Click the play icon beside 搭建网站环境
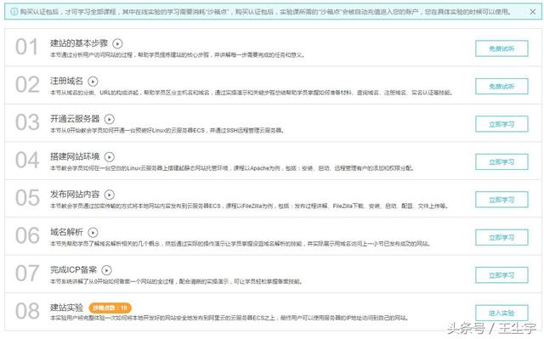 coord(110,157)
